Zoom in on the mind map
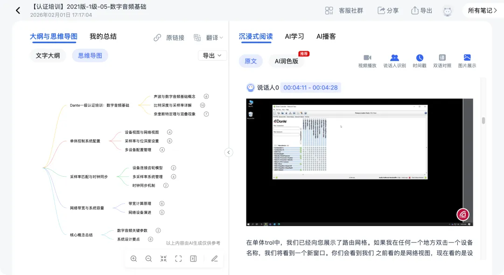 point(134,259)
